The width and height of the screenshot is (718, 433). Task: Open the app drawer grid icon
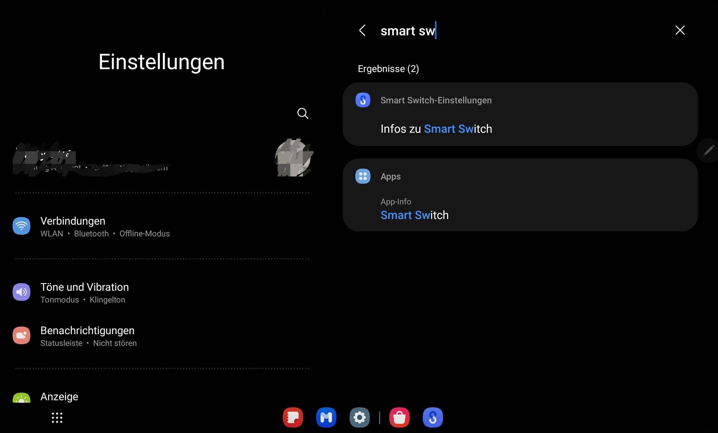tap(57, 418)
